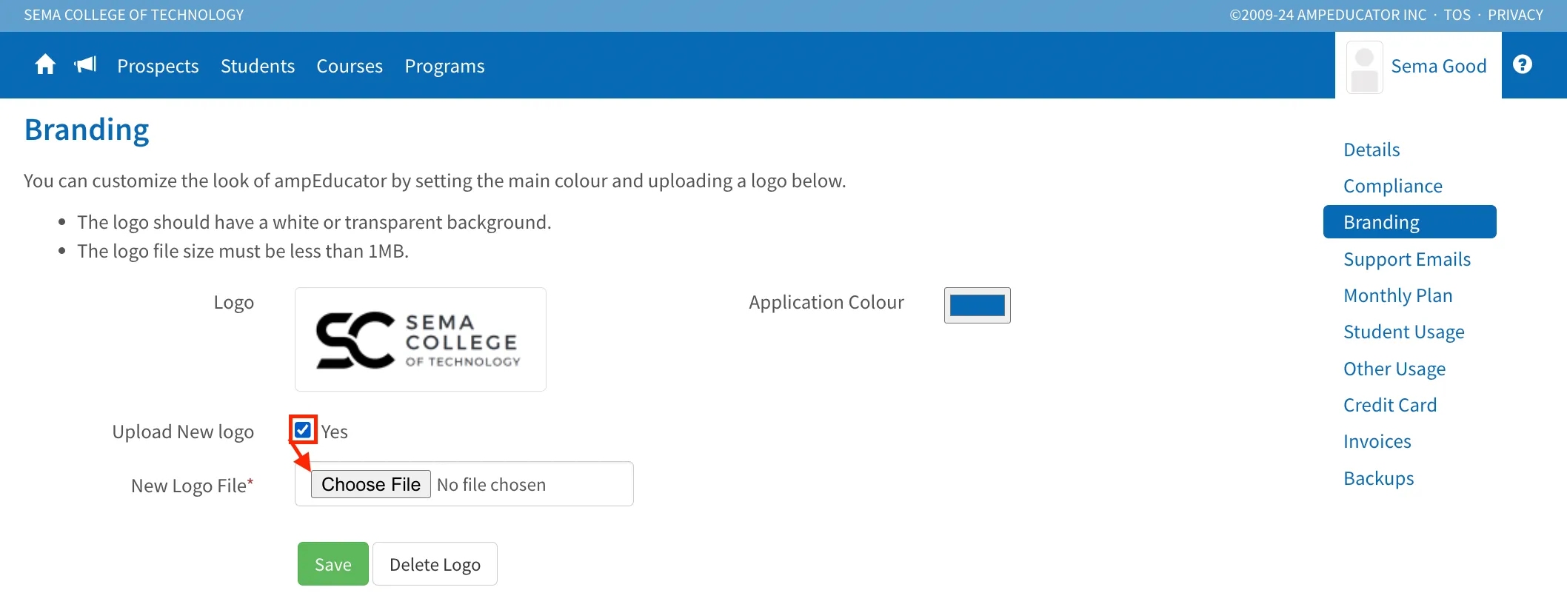Click the SEMA COLLEGE OF TECHNOLOGY header text
The width and height of the screenshot is (1567, 607).
pos(133,15)
